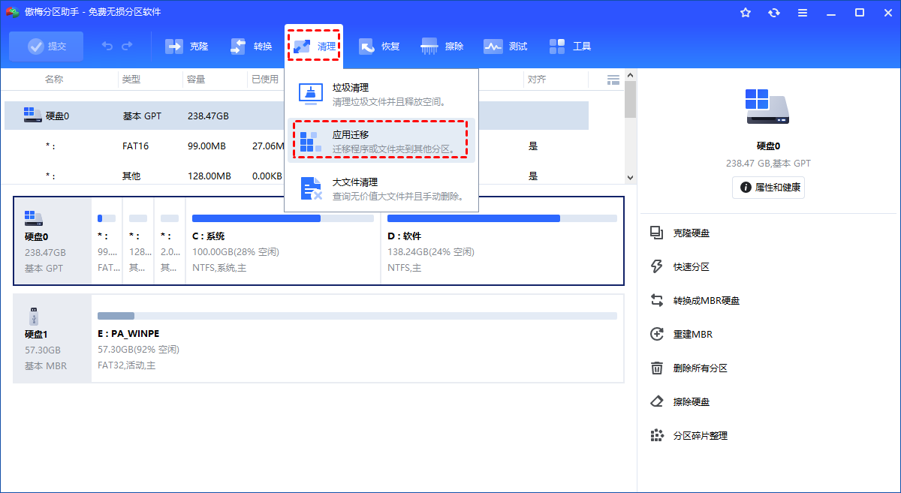Select the Wipe (擦除) toolbar icon
This screenshot has width=901, height=493.
(442, 46)
